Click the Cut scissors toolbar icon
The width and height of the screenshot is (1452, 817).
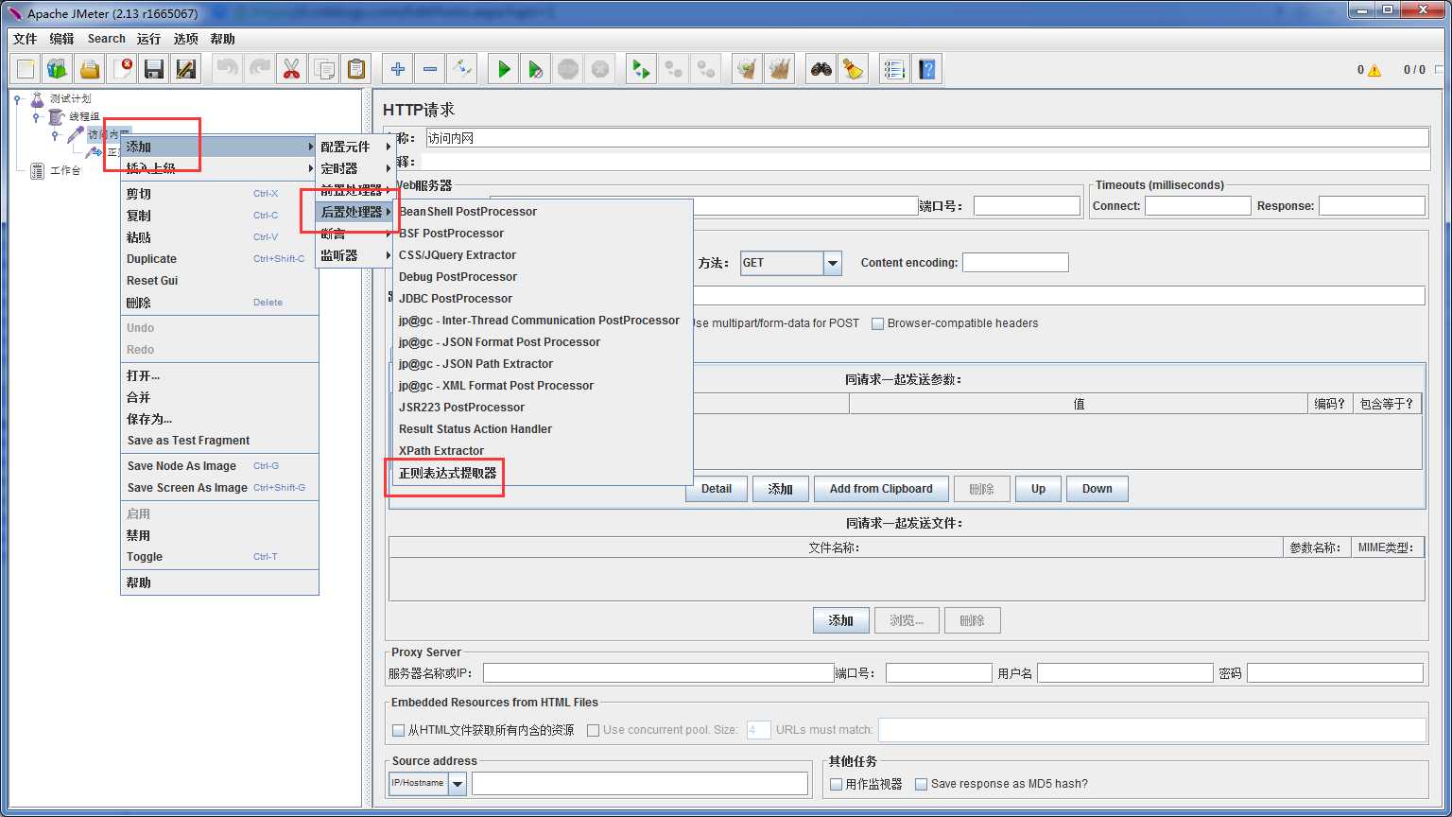point(291,69)
